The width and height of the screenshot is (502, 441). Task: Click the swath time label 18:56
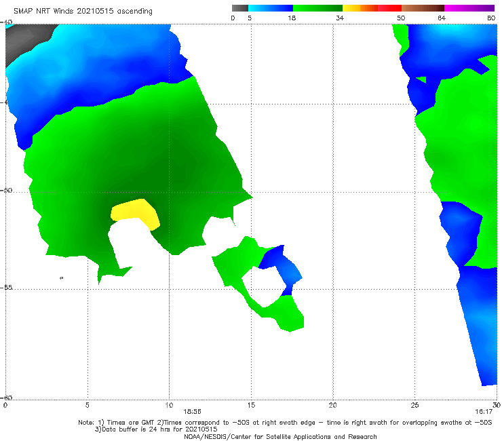click(x=192, y=412)
